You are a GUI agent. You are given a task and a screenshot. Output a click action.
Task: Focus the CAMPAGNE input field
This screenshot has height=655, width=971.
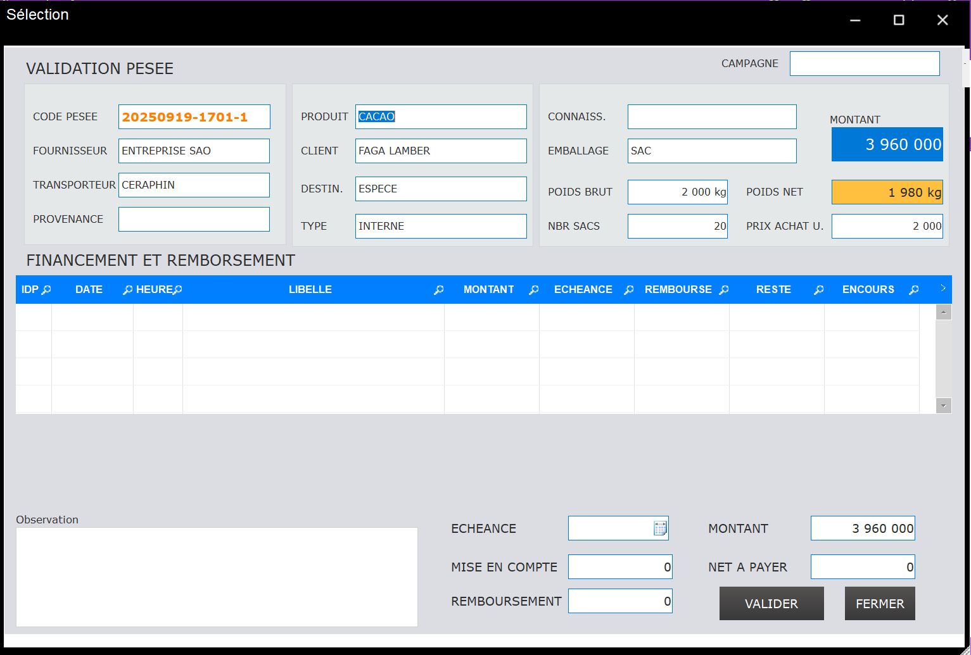coord(864,64)
